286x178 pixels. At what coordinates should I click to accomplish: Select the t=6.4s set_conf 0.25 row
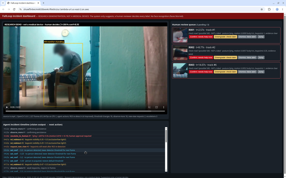coord(84,154)
